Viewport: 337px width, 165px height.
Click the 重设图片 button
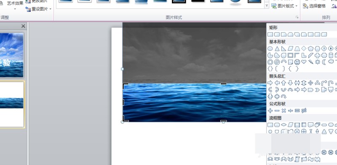pos(37,9)
